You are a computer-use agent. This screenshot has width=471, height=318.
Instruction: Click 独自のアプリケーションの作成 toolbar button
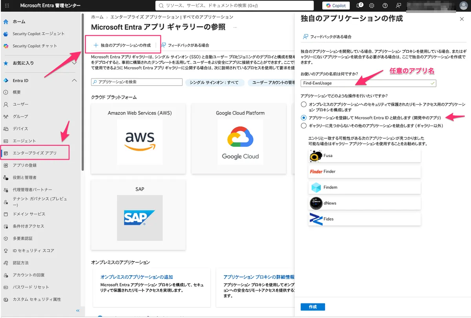pos(122,45)
